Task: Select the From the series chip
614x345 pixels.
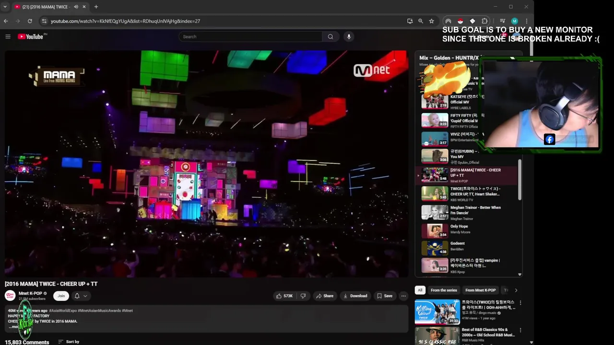Action: [444, 290]
